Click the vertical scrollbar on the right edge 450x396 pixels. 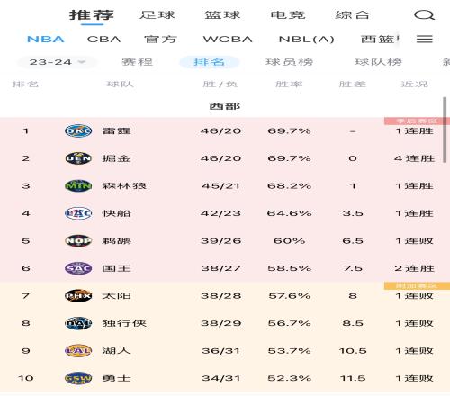445,130
